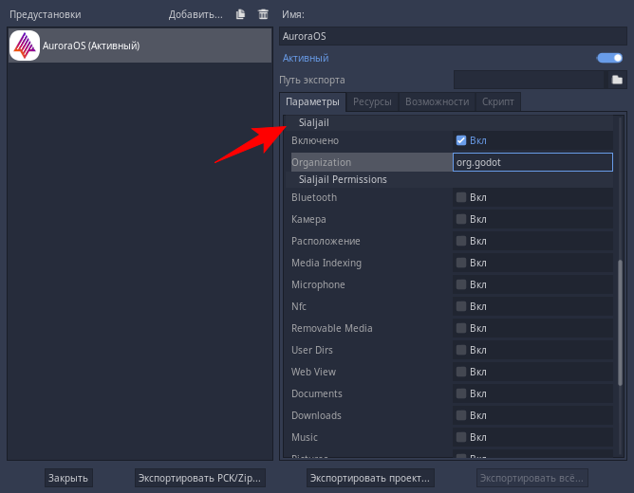Click the parameters list vertical scrollbar

click(620, 323)
